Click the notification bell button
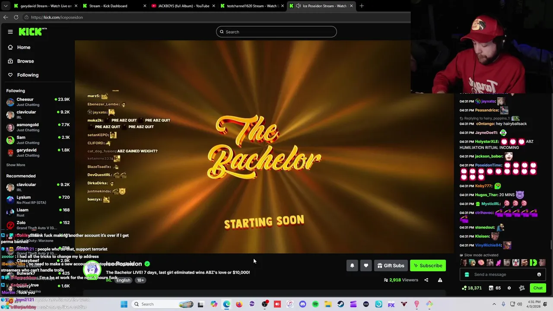 coord(352,266)
